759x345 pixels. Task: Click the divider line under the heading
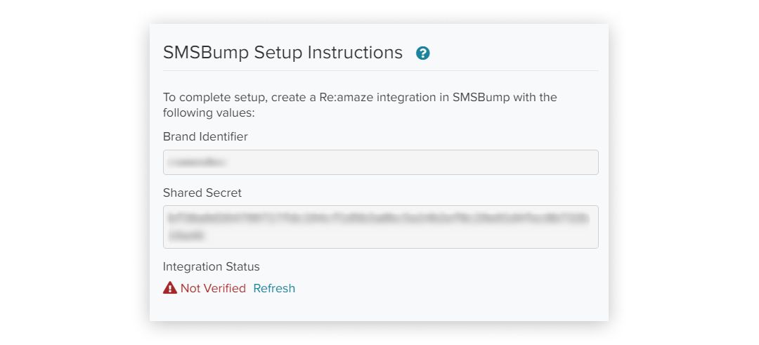click(380, 71)
